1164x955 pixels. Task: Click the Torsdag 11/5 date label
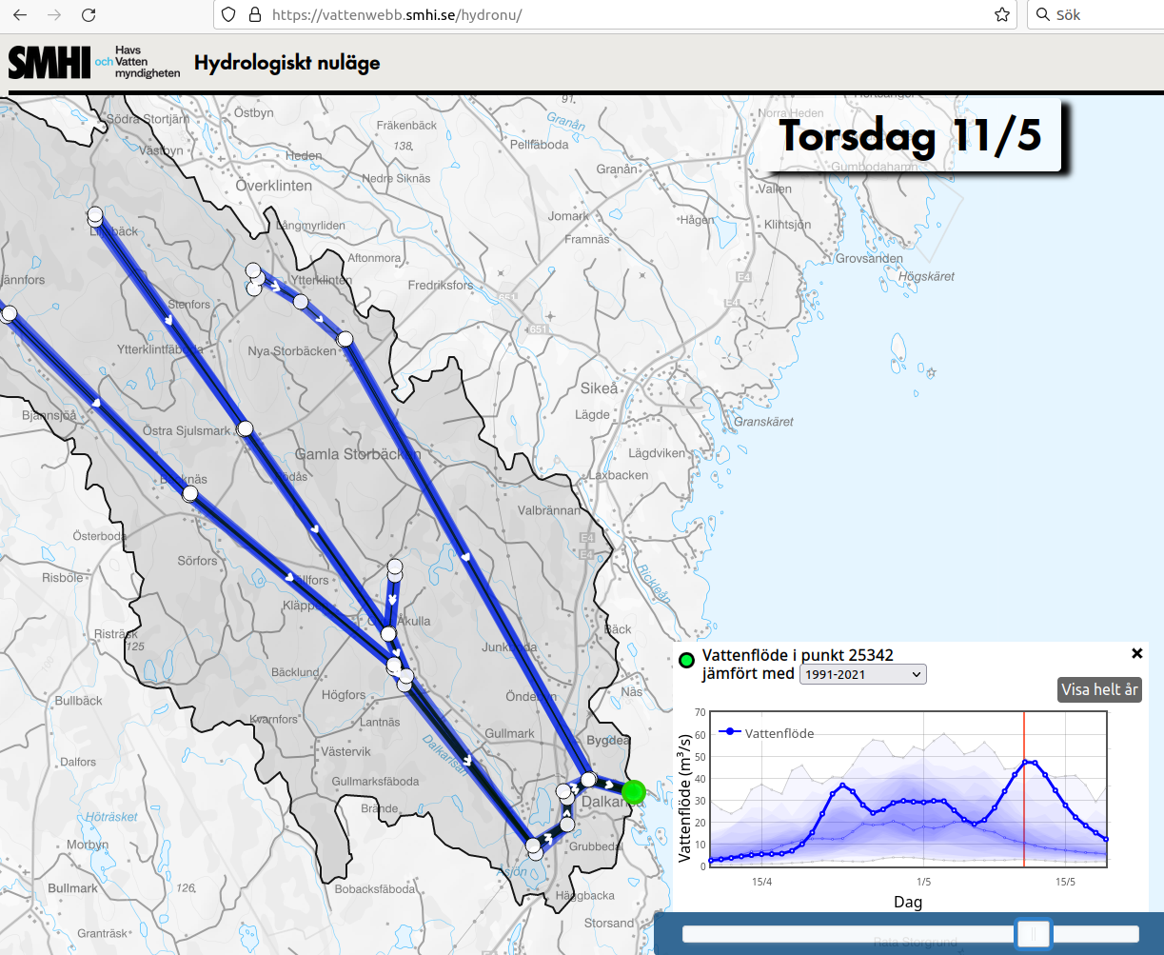(910, 136)
